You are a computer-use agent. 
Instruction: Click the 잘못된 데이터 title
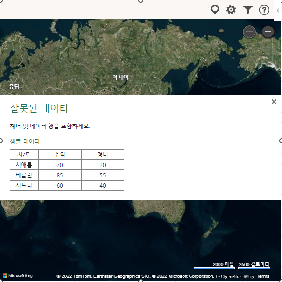pyautogui.click(x=39, y=108)
